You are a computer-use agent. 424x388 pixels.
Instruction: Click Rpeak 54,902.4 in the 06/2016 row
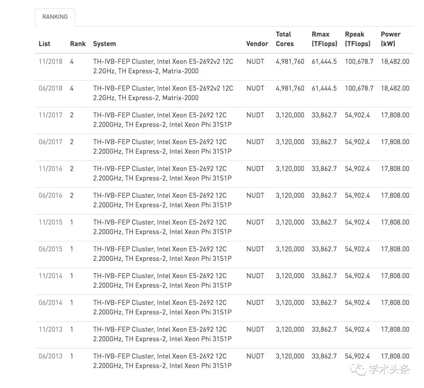pyautogui.click(x=358, y=195)
